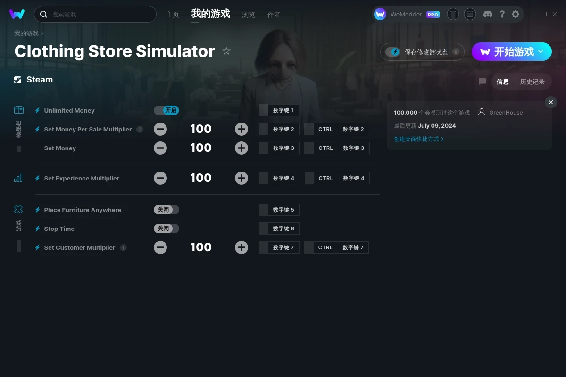The height and width of the screenshot is (377, 566).
Task: Toggle 保存修改器状态 switch
Action: [392, 52]
